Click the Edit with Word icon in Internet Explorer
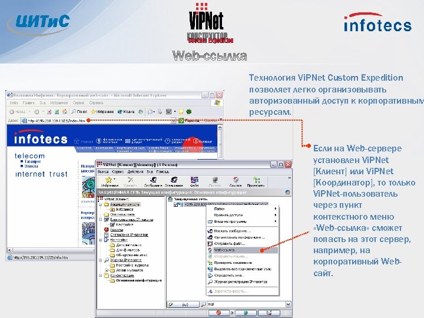424x318 pixels. point(169,111)
